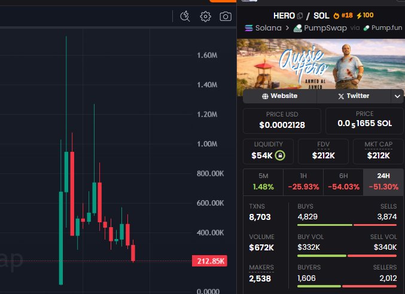The height and width of the screenshot is (294, 405).
Task: Click the Pump.fun link
Action: (x=383, y=28)
